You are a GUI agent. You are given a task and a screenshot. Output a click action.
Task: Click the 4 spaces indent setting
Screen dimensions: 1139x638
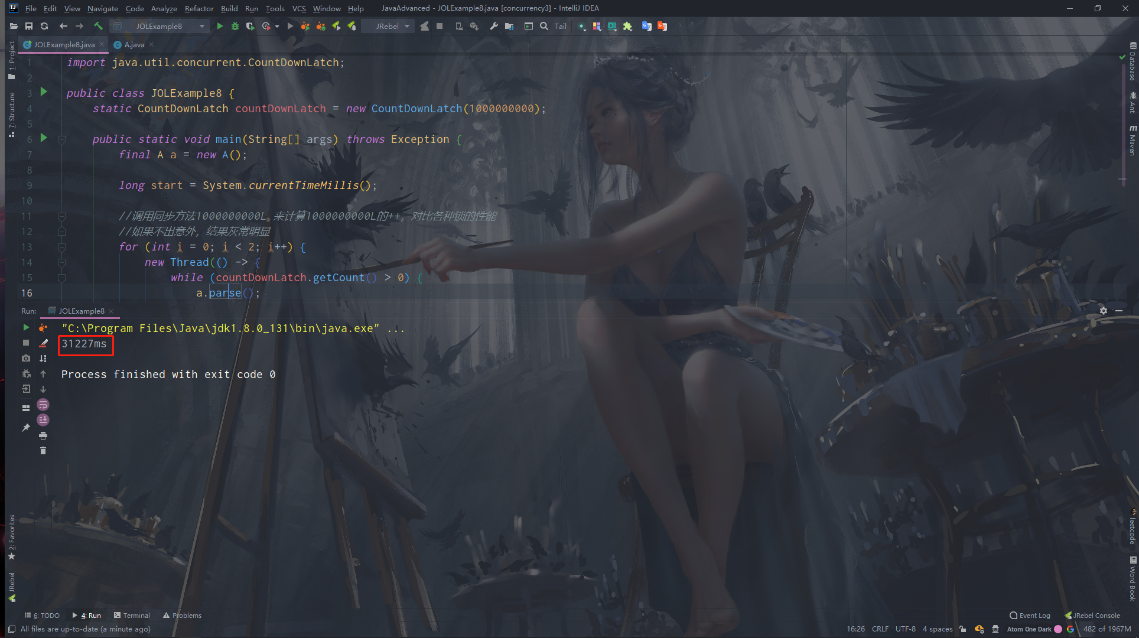(938, 629)
